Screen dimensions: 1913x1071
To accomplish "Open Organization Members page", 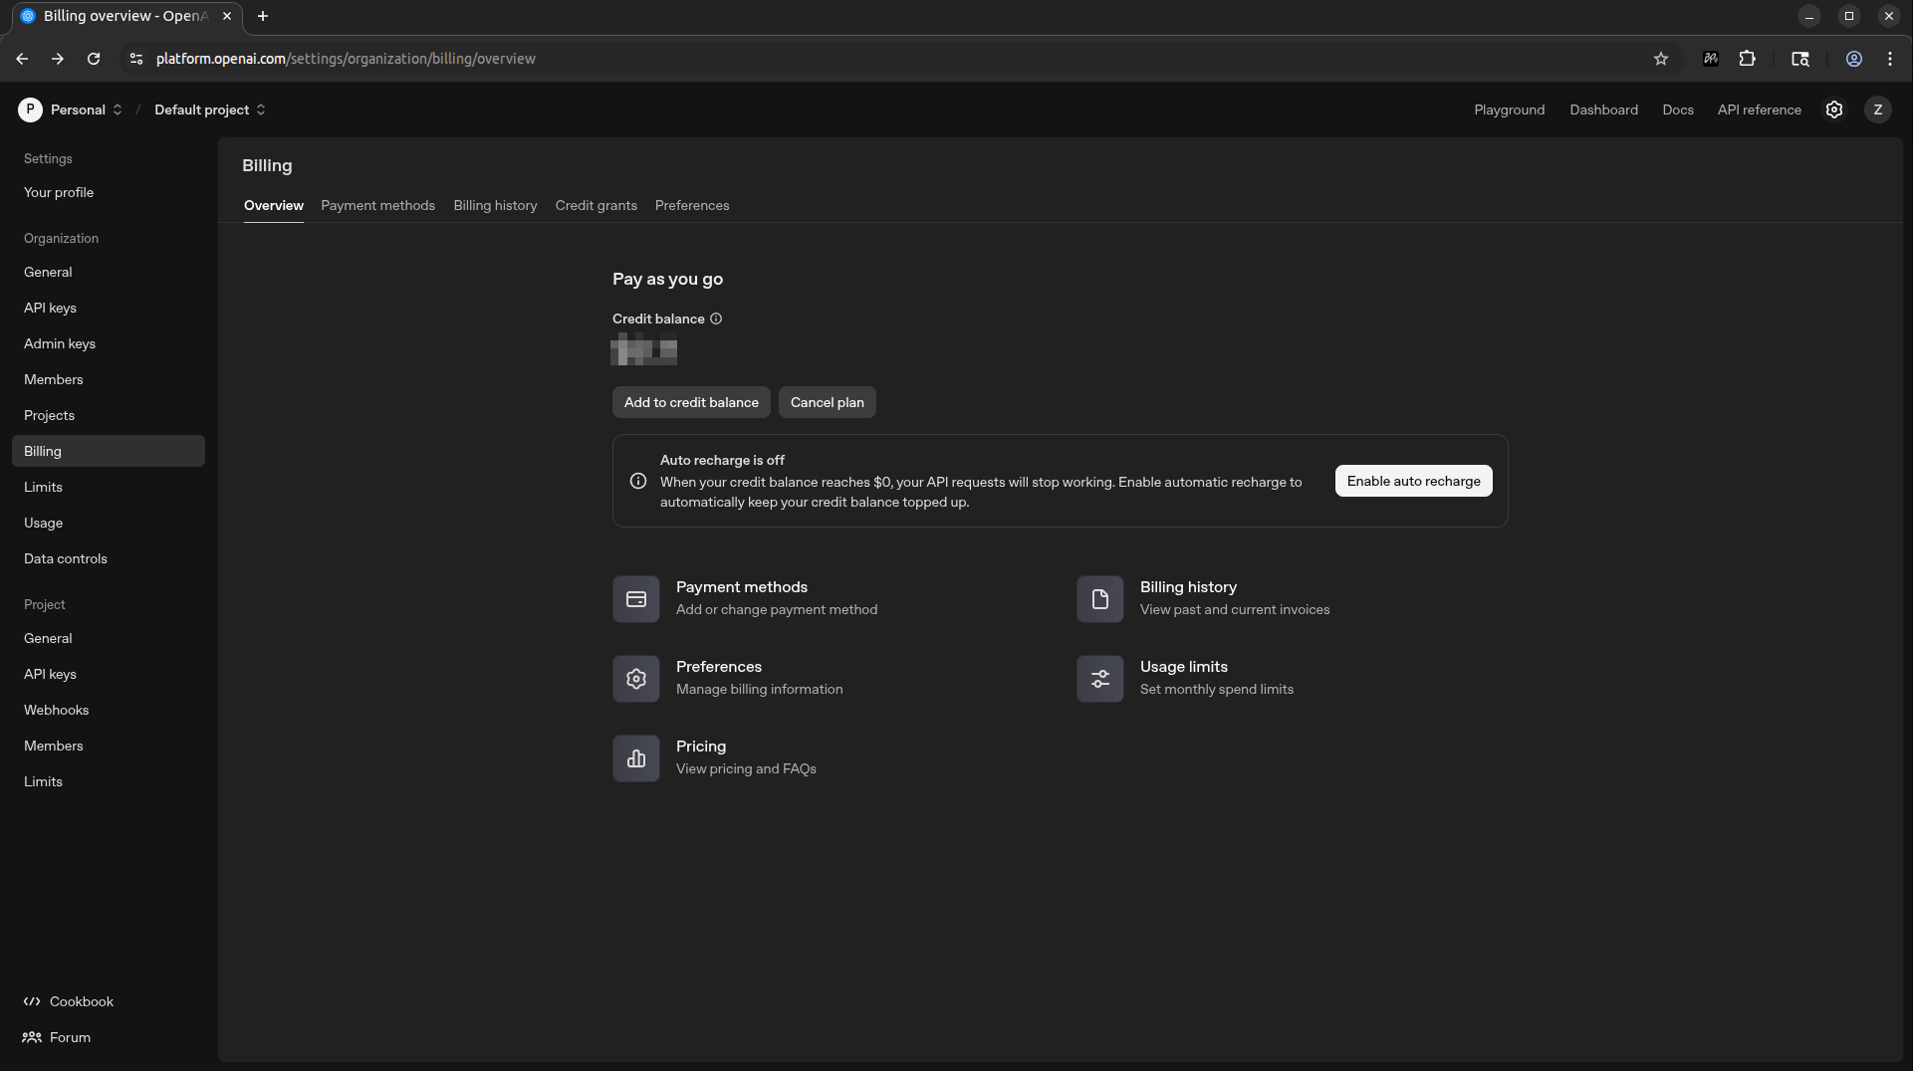I will [109, 379].
